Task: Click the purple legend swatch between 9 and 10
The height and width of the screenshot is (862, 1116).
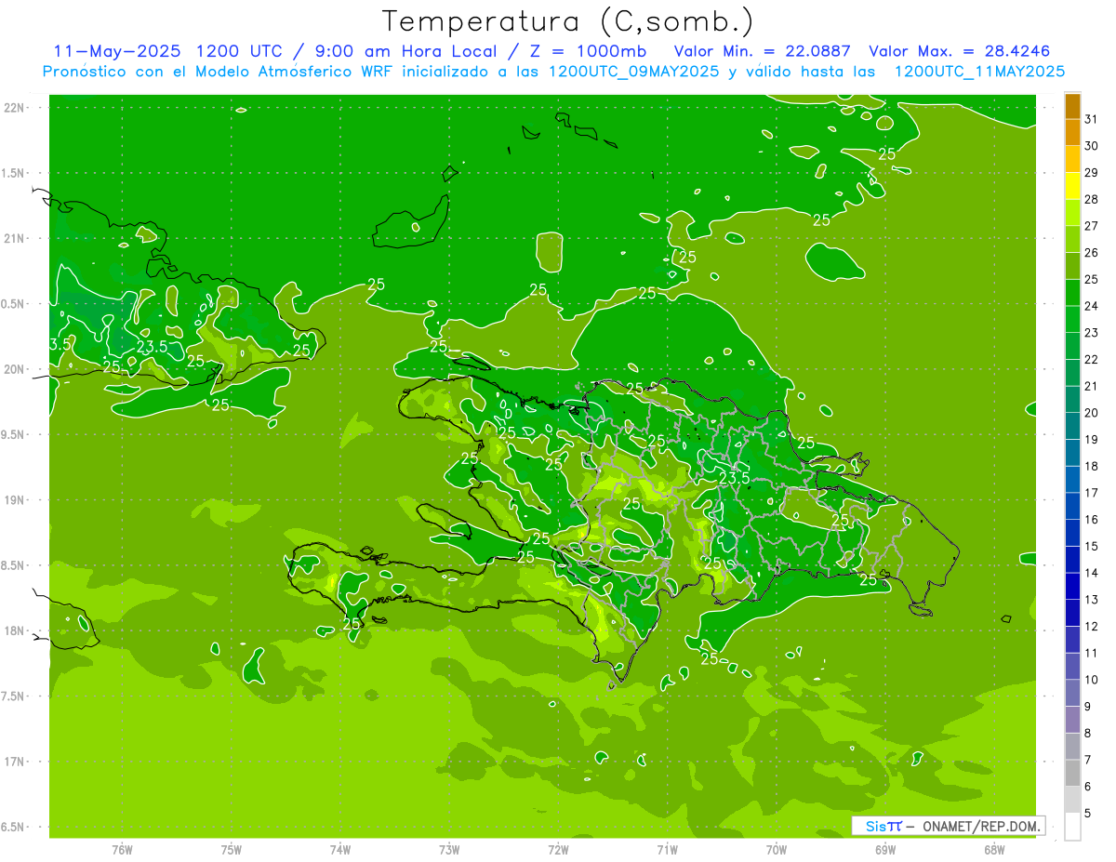Action: pyautogui.click(x=1073, y=693)
